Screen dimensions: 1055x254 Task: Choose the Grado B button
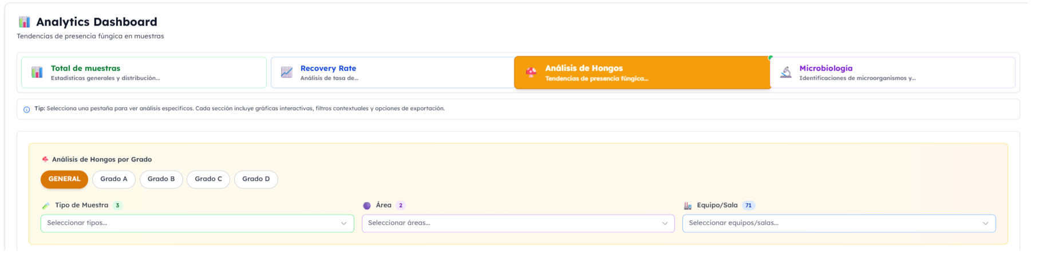161,179
